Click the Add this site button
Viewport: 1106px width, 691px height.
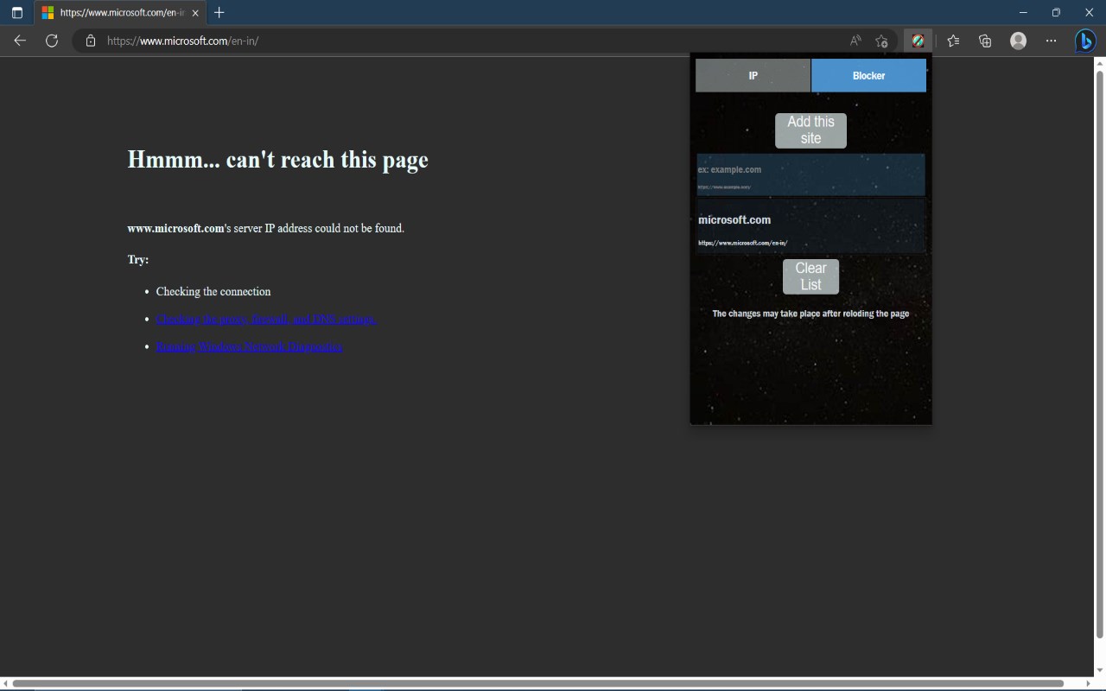810,130
